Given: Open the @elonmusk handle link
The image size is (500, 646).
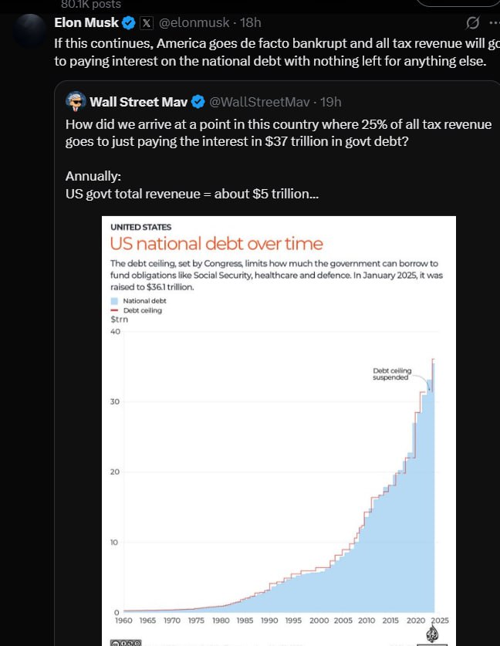Looking at the screenshot, I should [x=194, y=22].
